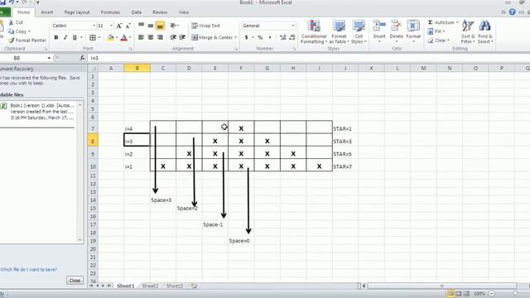This screenshot has height=298, width=530.
Task: Switch to the Page Layout tab
Action: coord(77,12)
